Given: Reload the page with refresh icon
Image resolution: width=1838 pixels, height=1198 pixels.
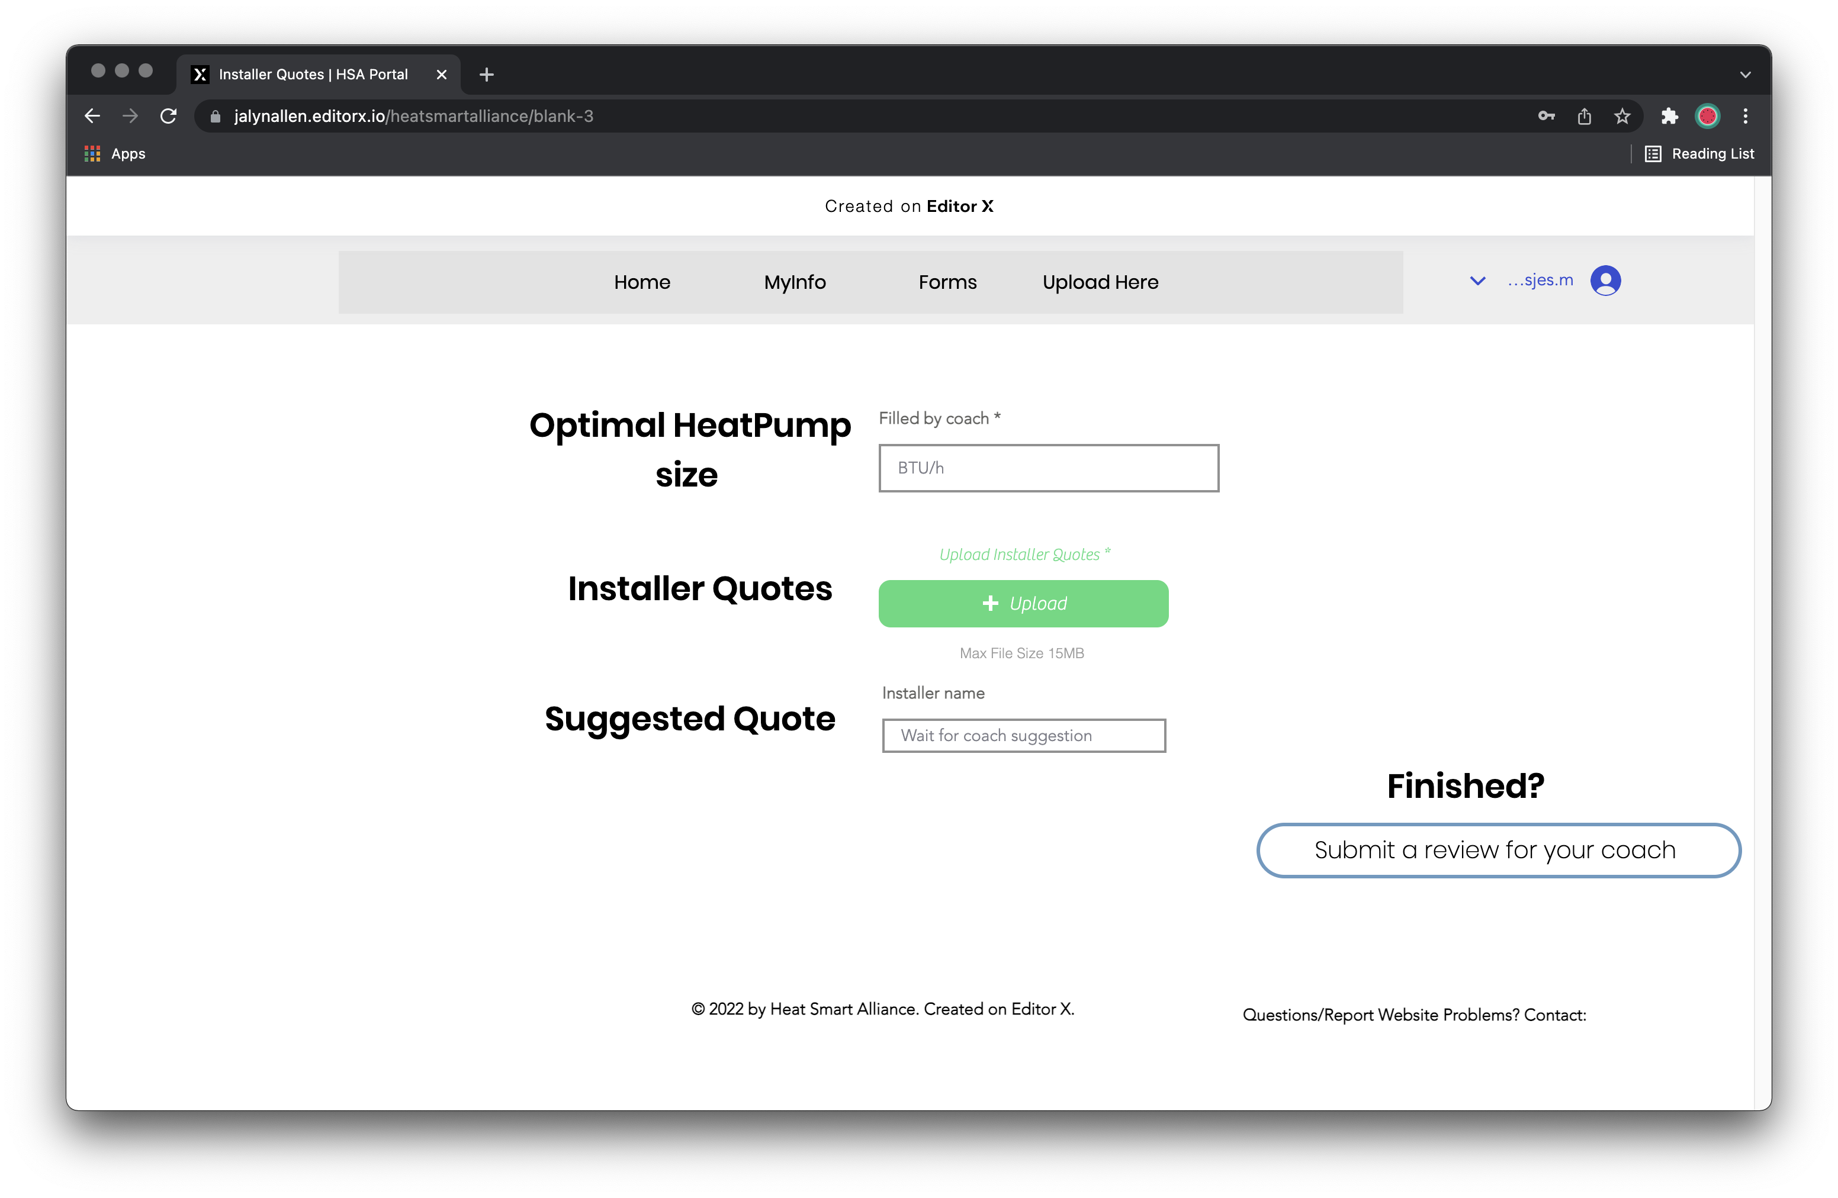Looking at the screenshot, I should 168,116.
